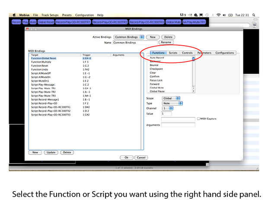268x217 pixels.
Task: Click Delete next to Active Bindings
Action: 168,37
